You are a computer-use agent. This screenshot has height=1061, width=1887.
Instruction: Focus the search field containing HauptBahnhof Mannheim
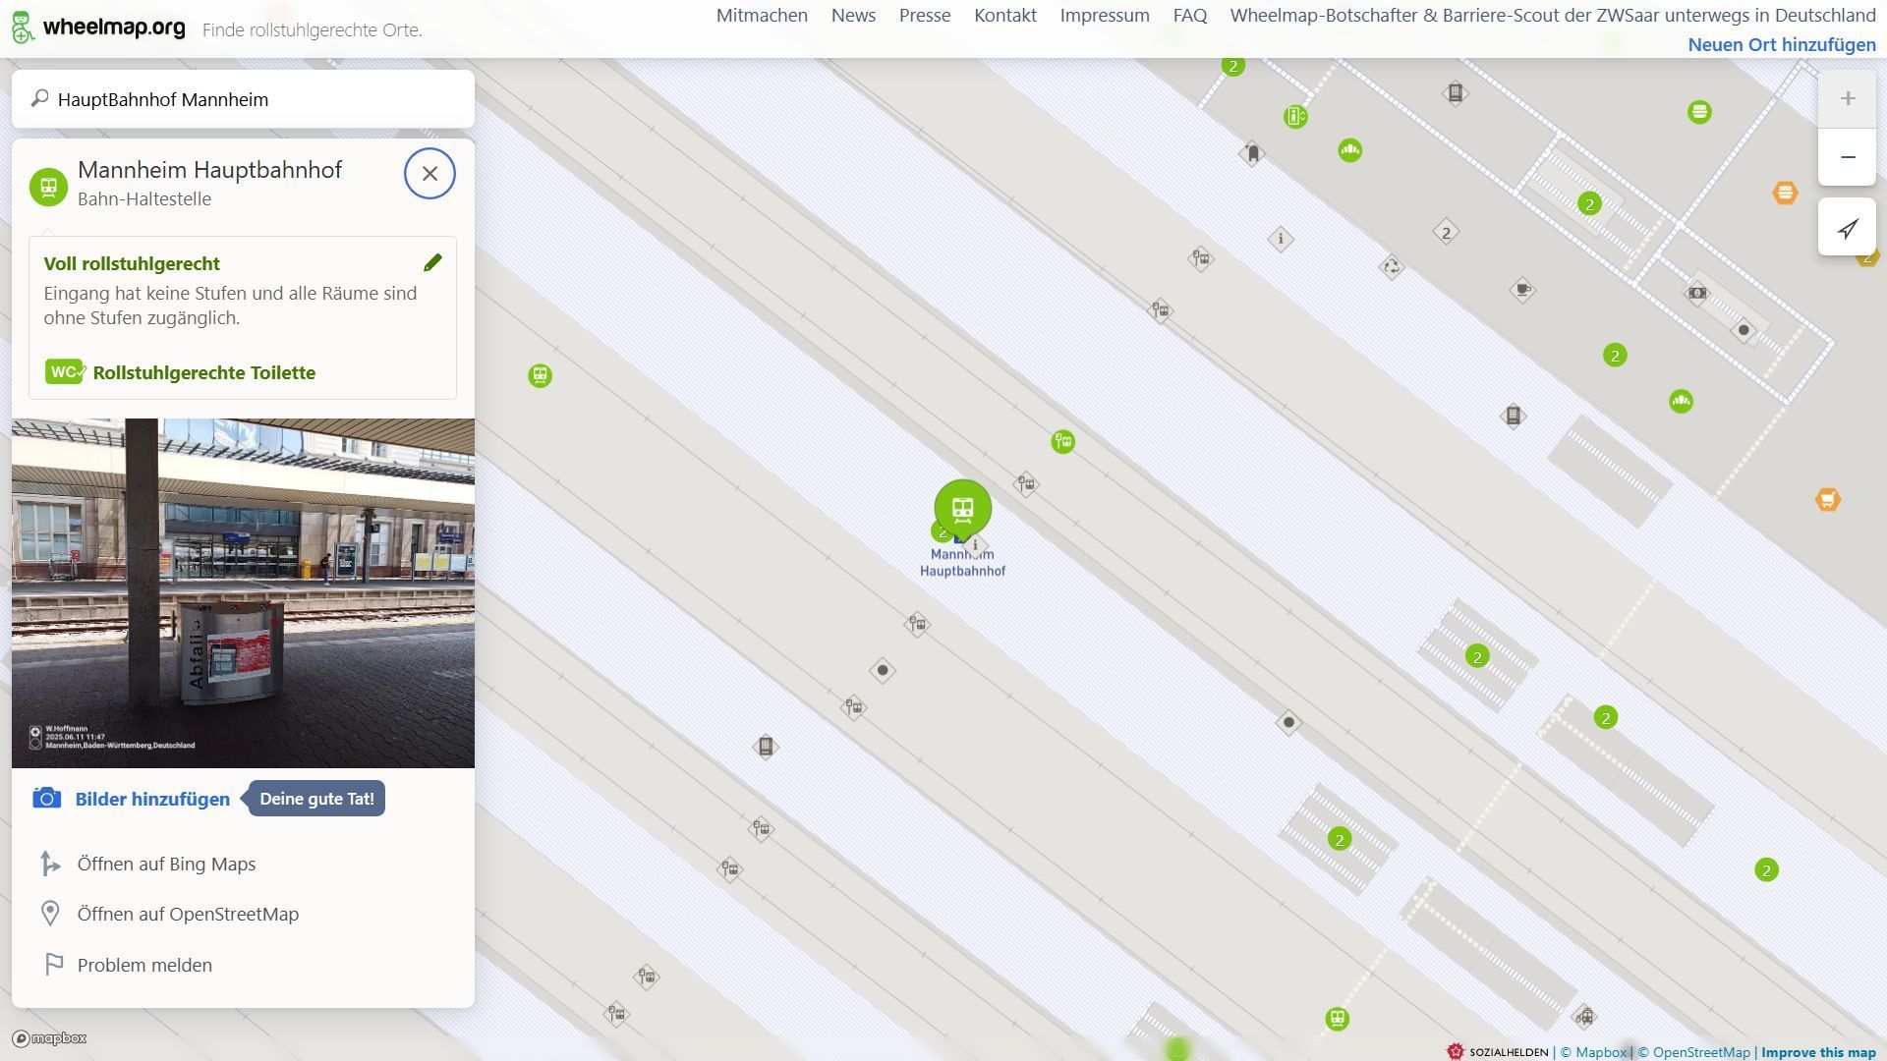pyautogui.click(x=243, y=99)
